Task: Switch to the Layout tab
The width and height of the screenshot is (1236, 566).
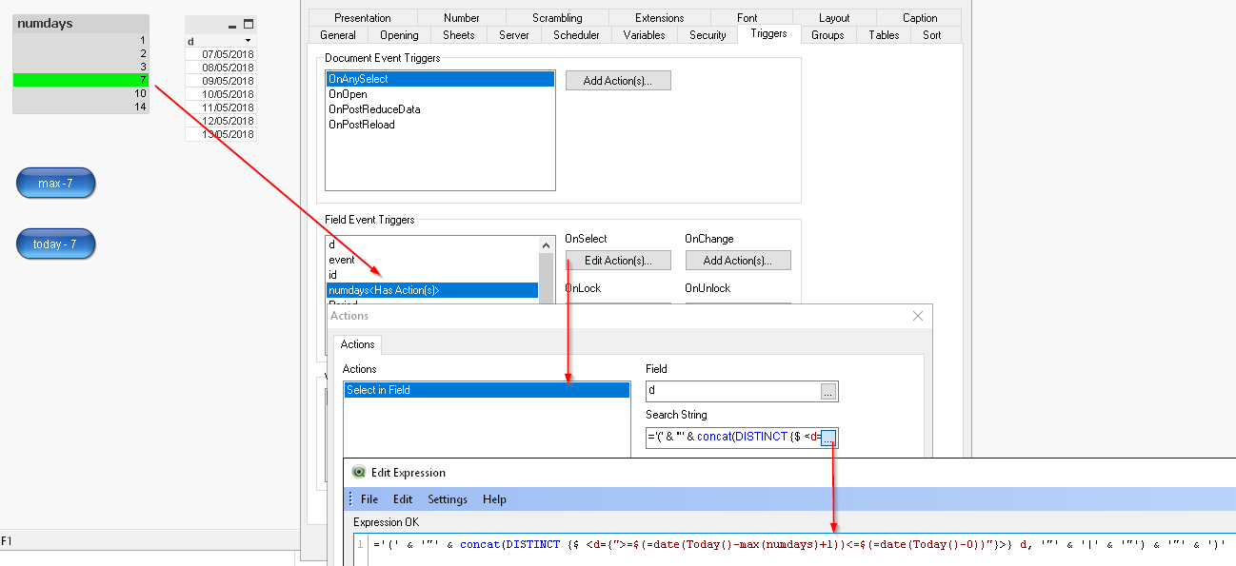Action: [x=835, y=16]
